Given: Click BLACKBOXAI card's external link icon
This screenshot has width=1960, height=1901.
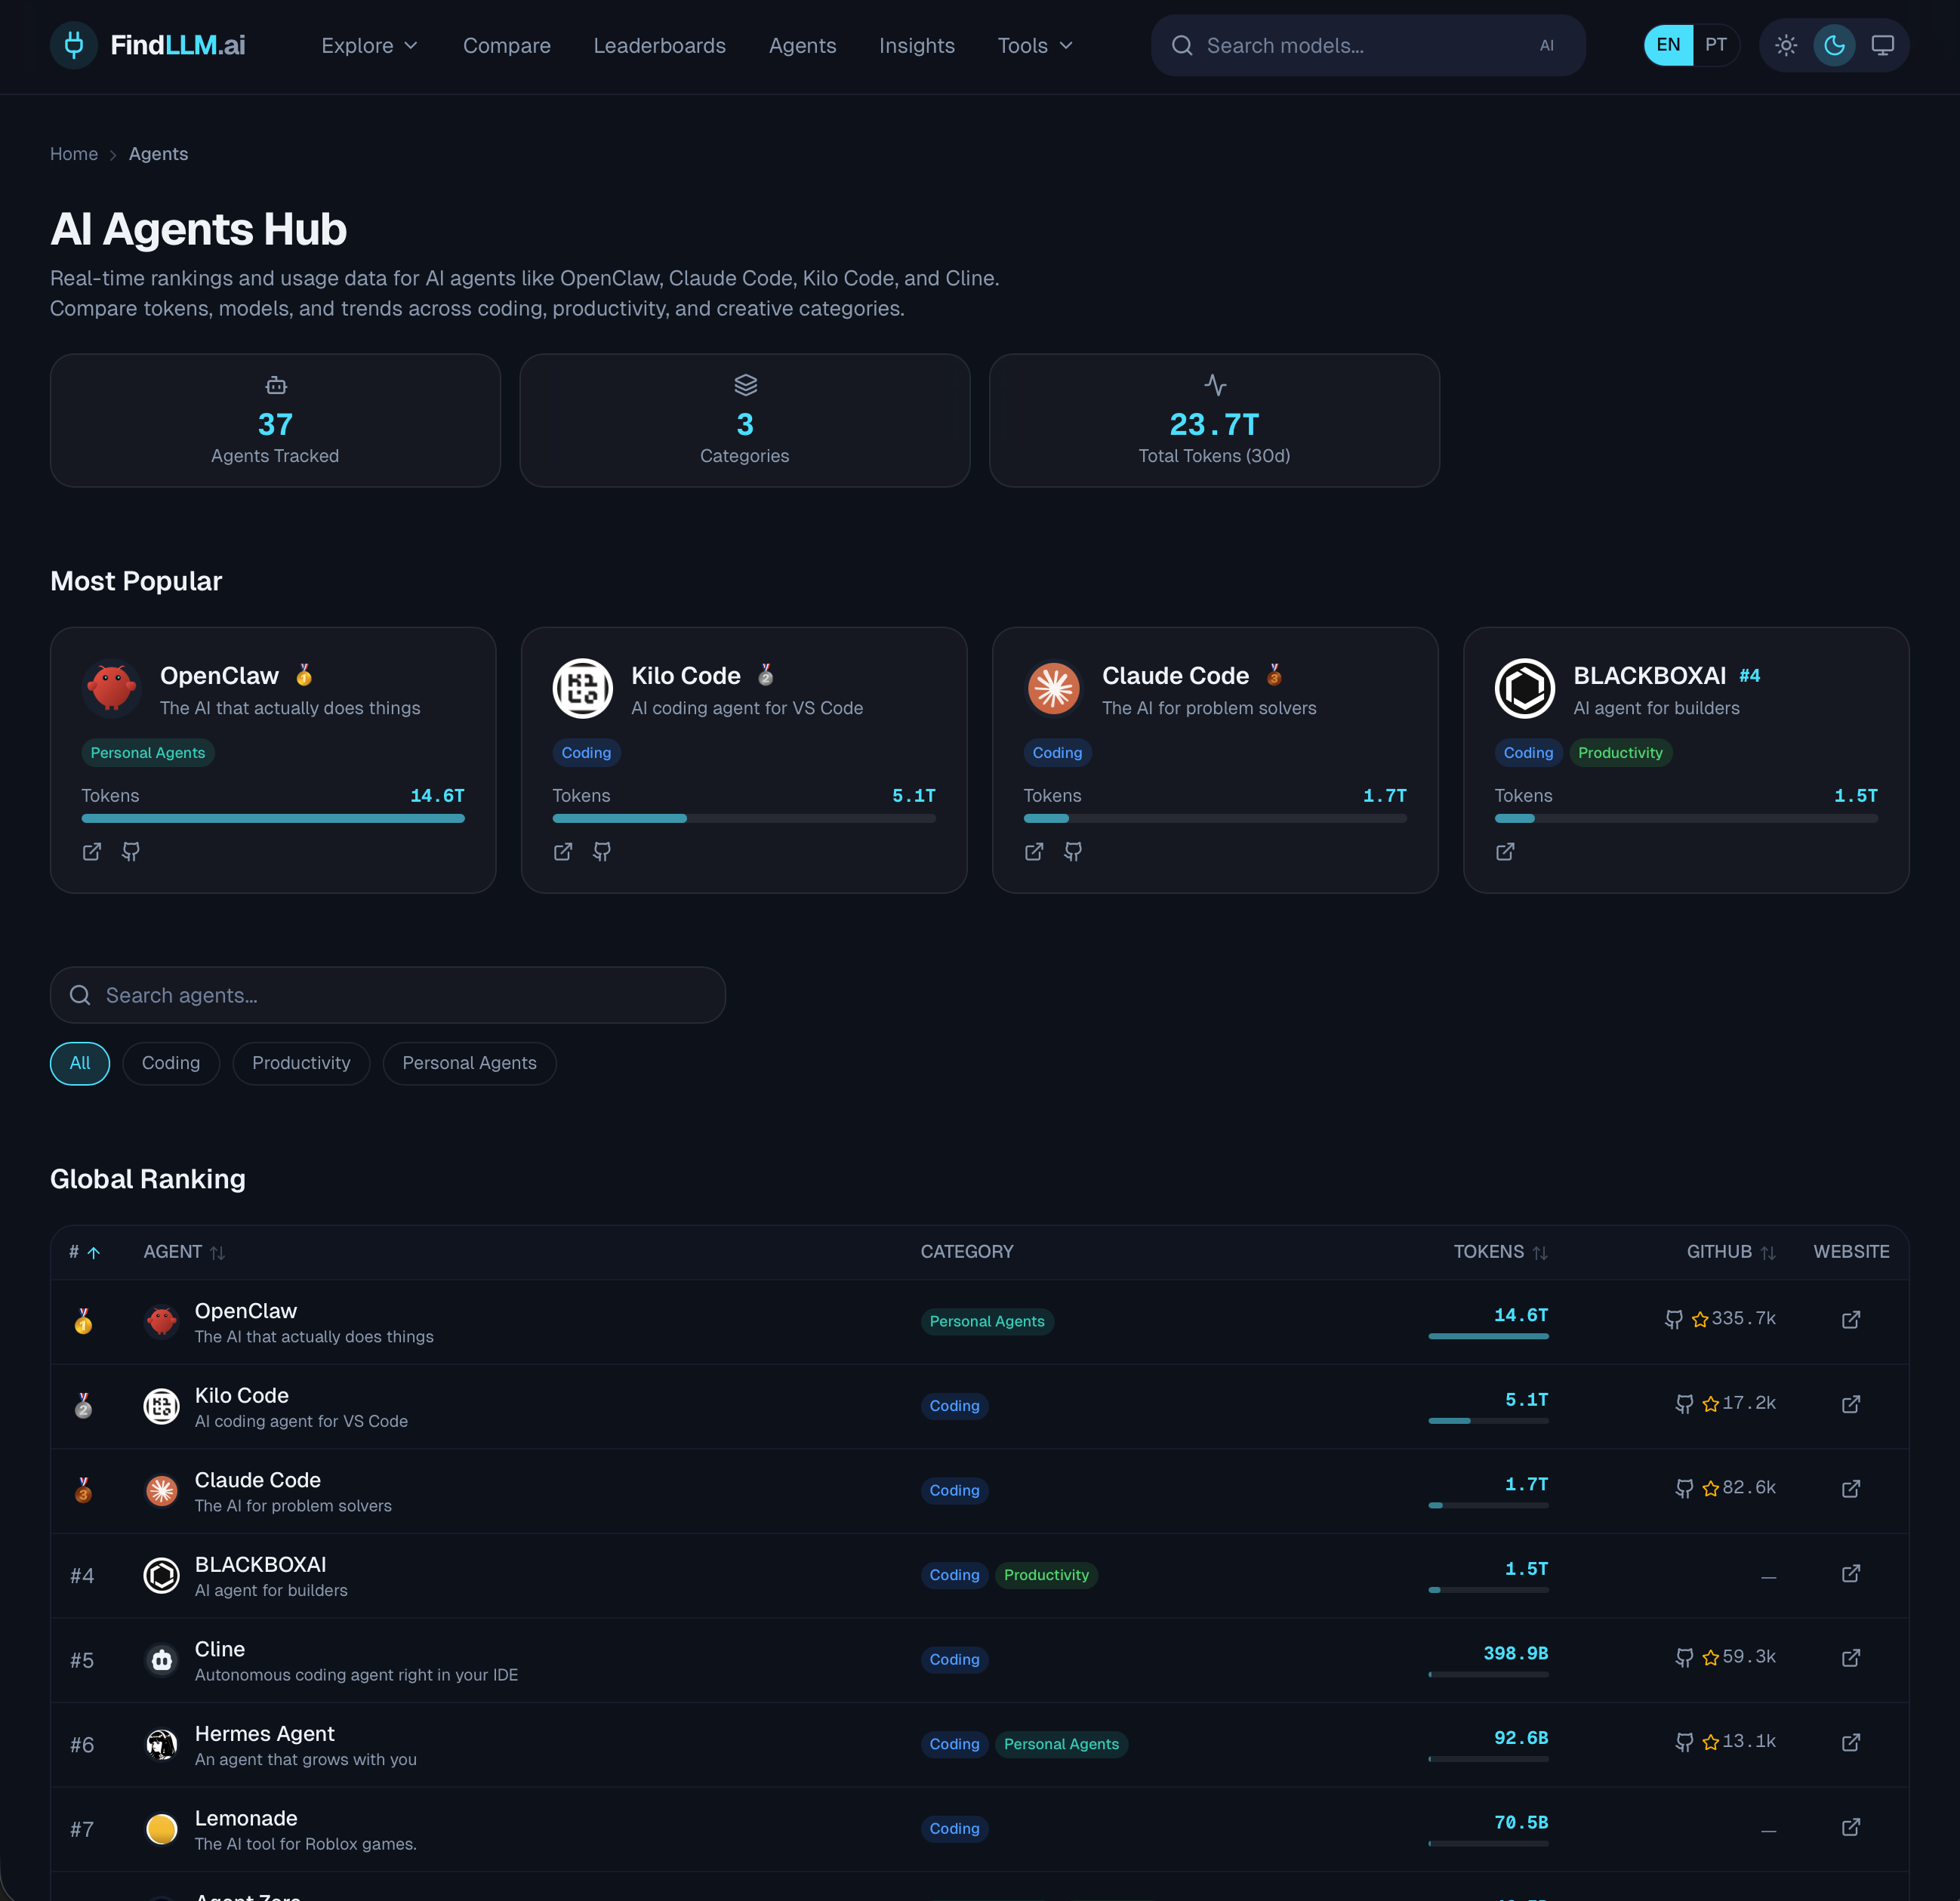Looking at the screenshot, I should click(1505, 851).
